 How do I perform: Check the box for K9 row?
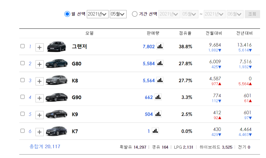(22, 114)
